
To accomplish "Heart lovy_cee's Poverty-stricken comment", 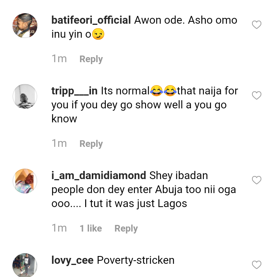I will (256, 265).
